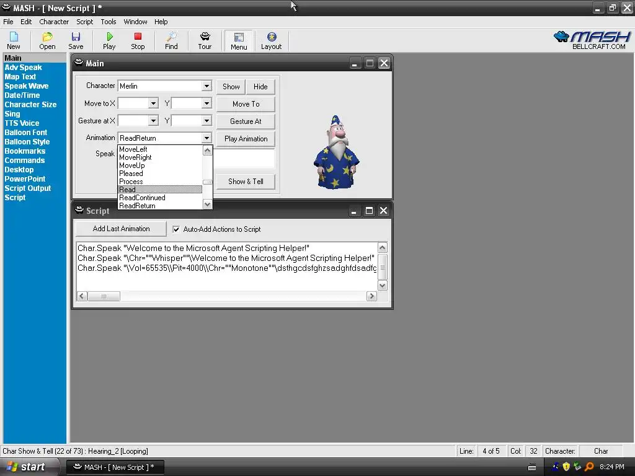Open Script Output in the sidebar
The image size is (635, 476).
click(x=27, y=188)
